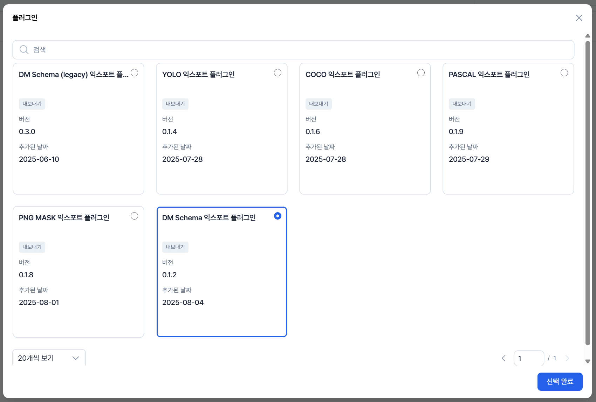
Task: Click the COCO 익스포트 플러그인 title
Action: [343, 75]
